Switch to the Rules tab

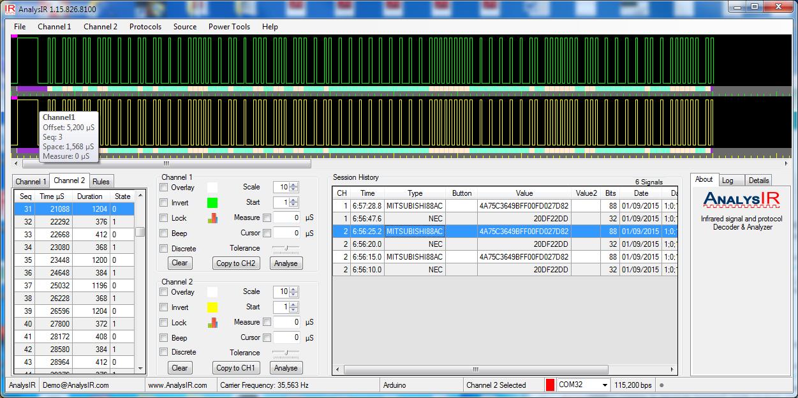point(101,182)
